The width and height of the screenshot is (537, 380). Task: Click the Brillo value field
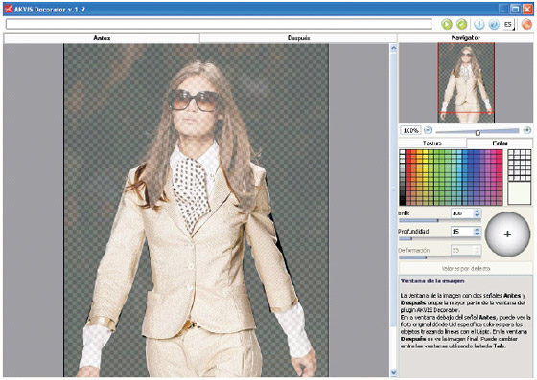462,213
